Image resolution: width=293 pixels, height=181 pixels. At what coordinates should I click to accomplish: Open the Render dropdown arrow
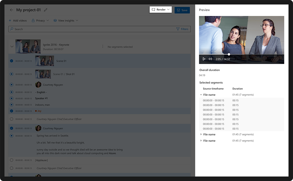click(168, 9)
